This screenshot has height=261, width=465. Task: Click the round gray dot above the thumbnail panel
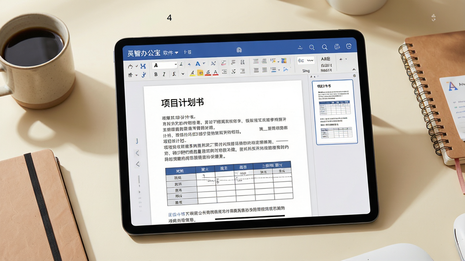[x=354, y=76]
